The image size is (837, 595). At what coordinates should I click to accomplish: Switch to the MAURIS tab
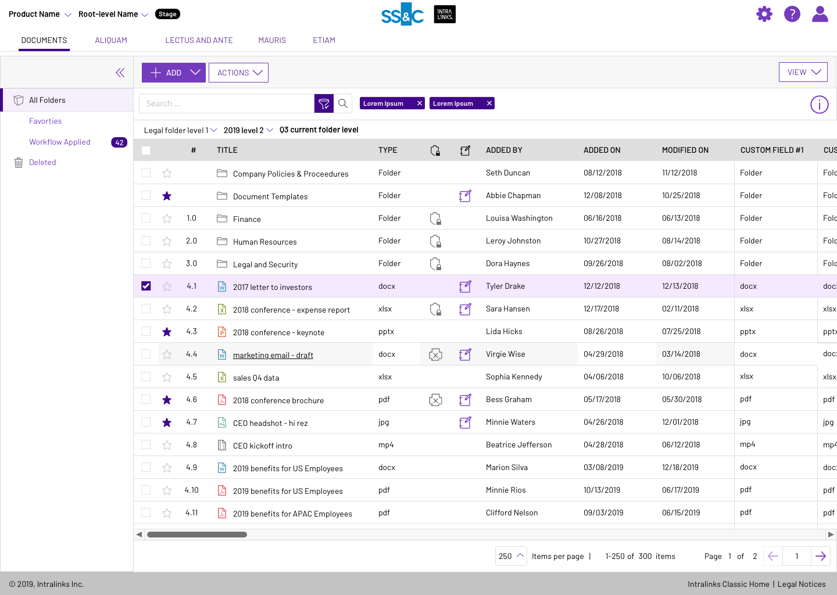[272, 40]
